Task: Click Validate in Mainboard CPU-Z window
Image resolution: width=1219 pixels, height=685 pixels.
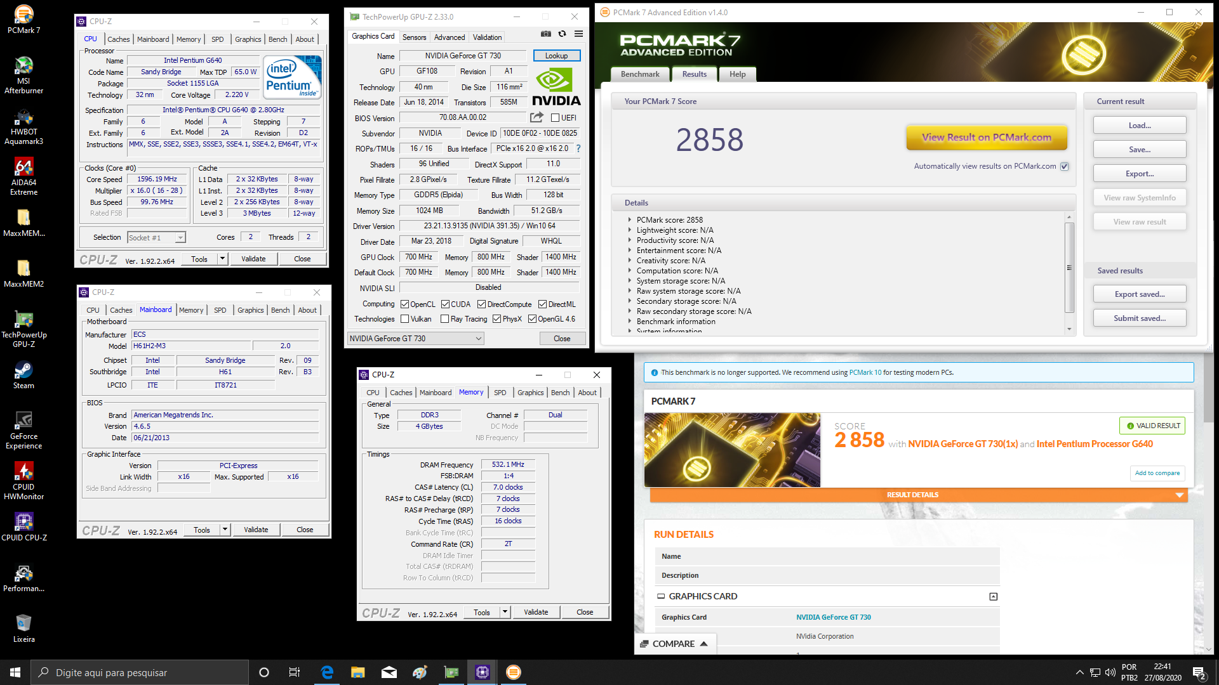Action: click(x=256, y=530)
